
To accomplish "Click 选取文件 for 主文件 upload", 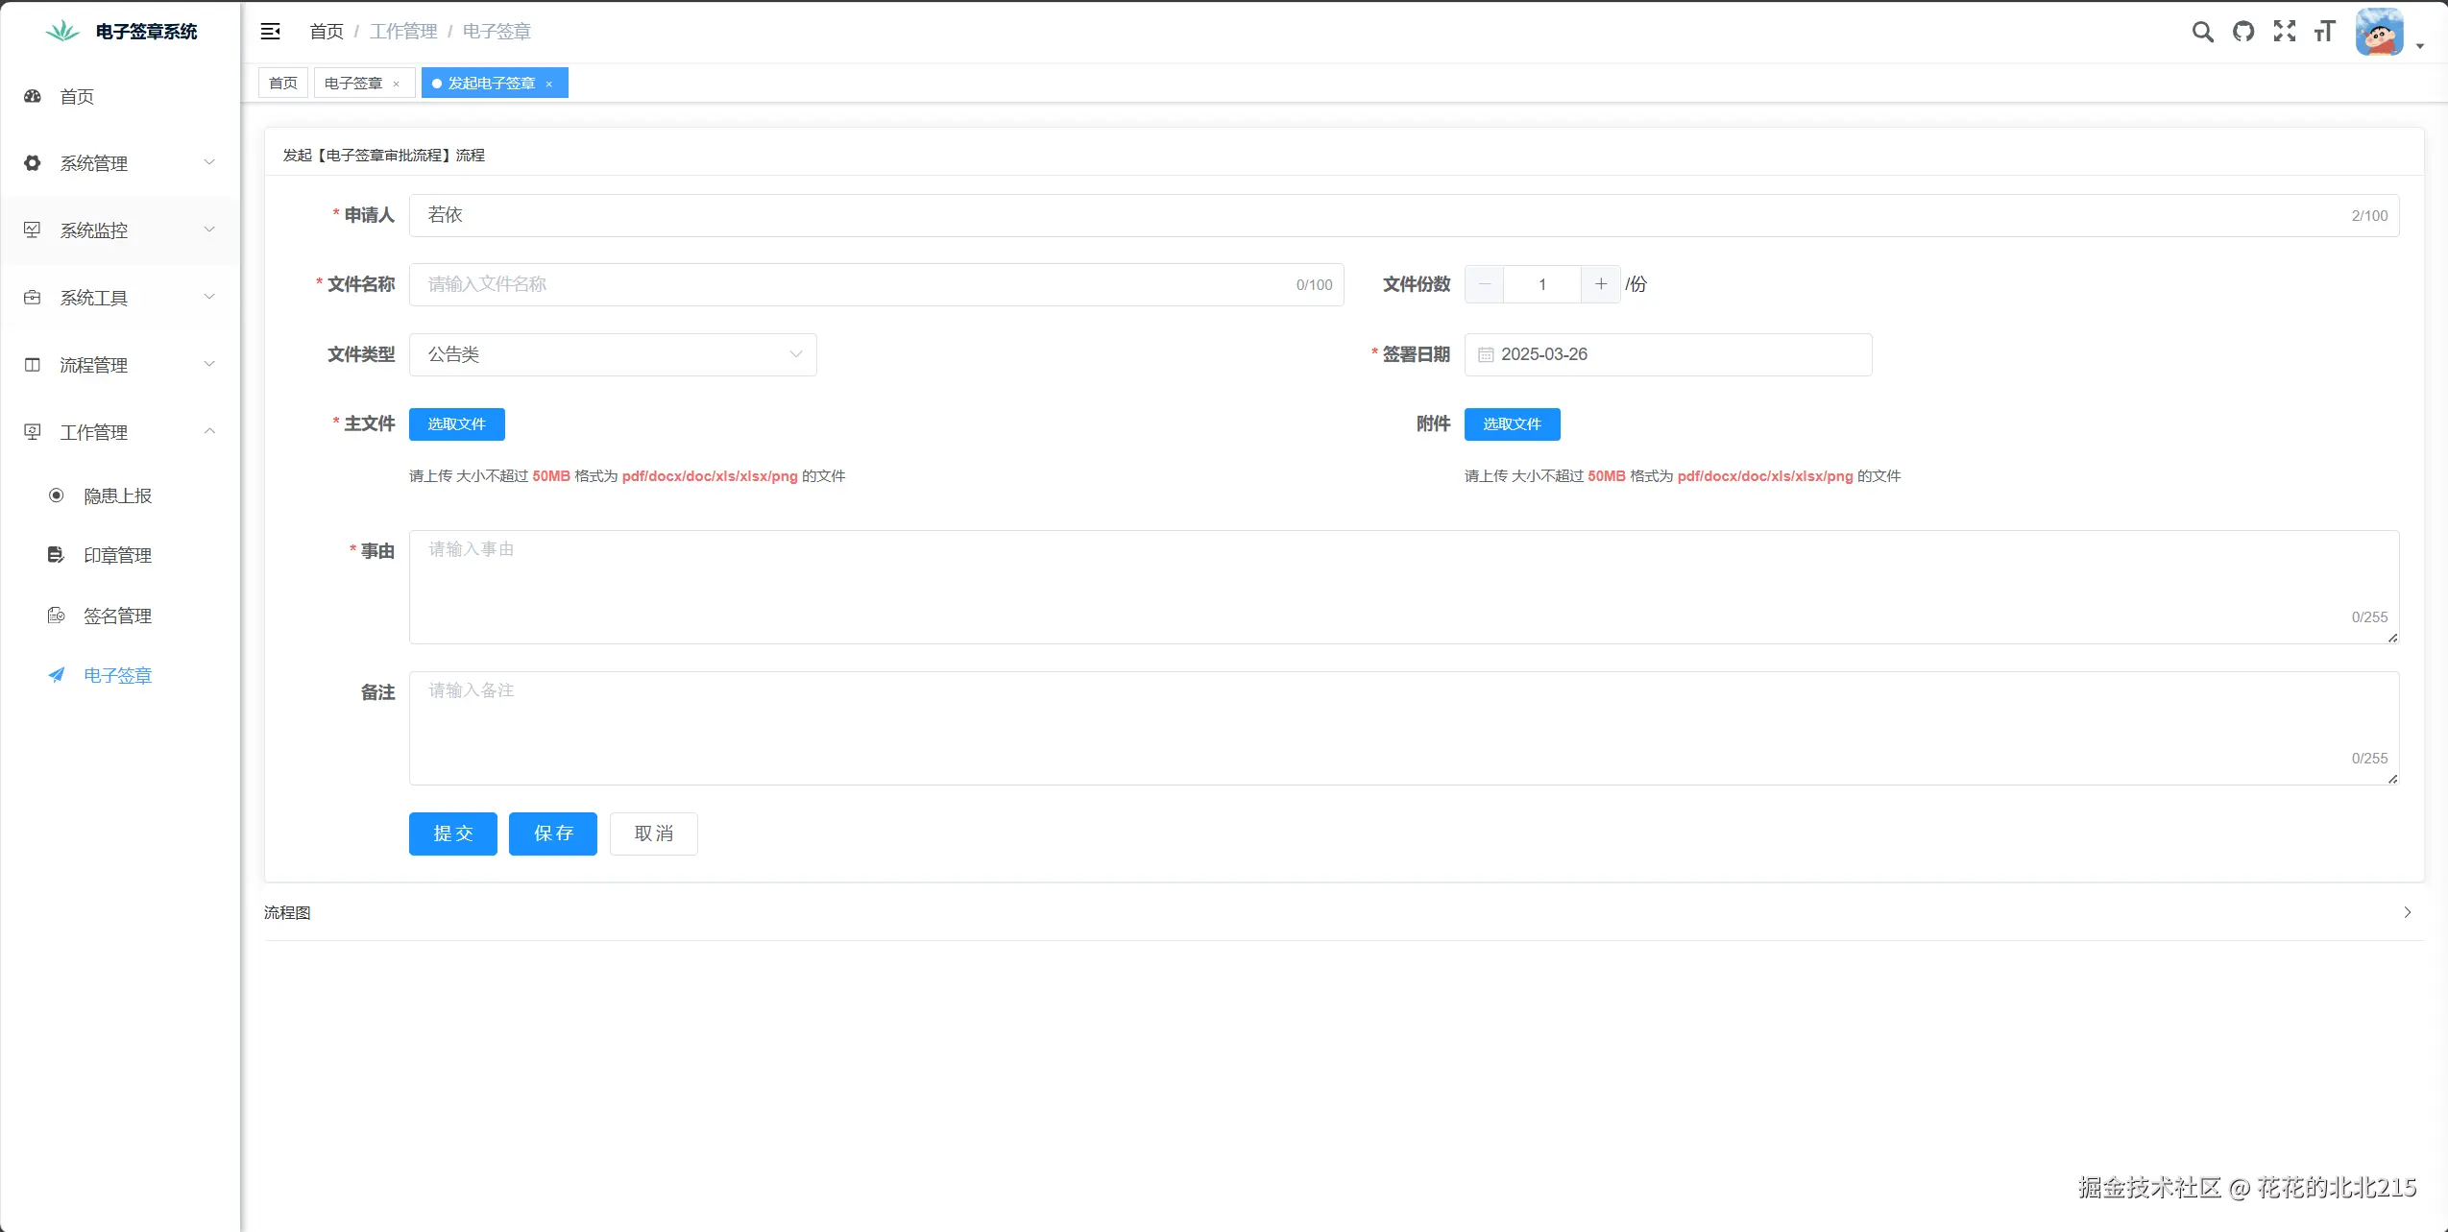I will tap(457, 424).
